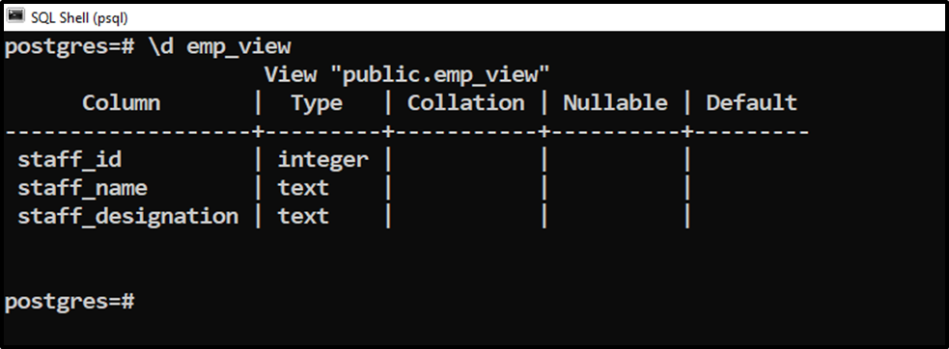The height and width of the screenshot is (349, 949).
Task: Click the Default column header
Action: [x=752, y=103]
